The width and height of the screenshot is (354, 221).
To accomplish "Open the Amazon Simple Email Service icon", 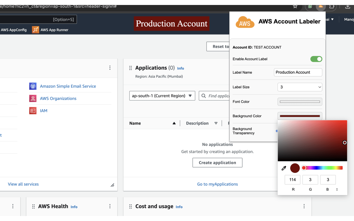I will 33,86.
